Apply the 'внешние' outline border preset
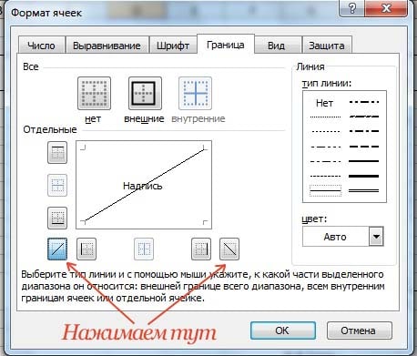 (145, 93)
